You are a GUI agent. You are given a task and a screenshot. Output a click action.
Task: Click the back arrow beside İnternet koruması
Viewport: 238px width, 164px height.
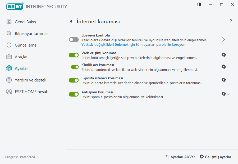(71, 21)
